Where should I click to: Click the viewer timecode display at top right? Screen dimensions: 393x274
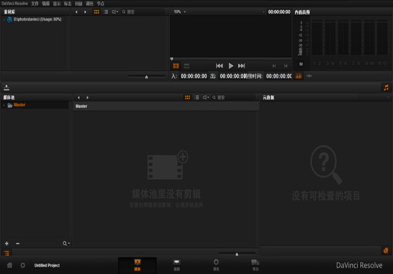279,12
